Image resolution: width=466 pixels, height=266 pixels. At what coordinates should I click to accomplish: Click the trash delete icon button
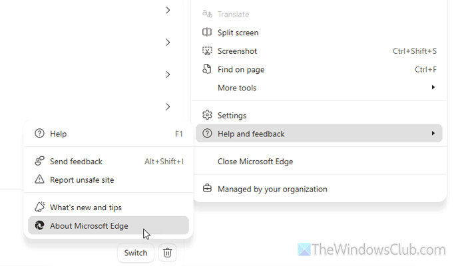pyautogui.click(x=167, y=253)
